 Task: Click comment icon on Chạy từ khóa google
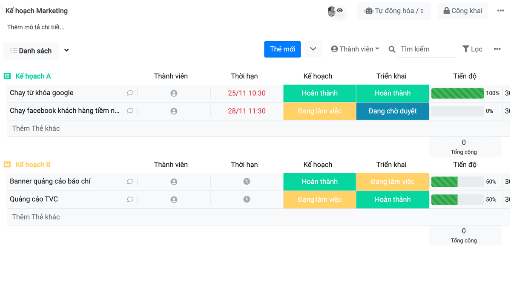pos(130,93)
